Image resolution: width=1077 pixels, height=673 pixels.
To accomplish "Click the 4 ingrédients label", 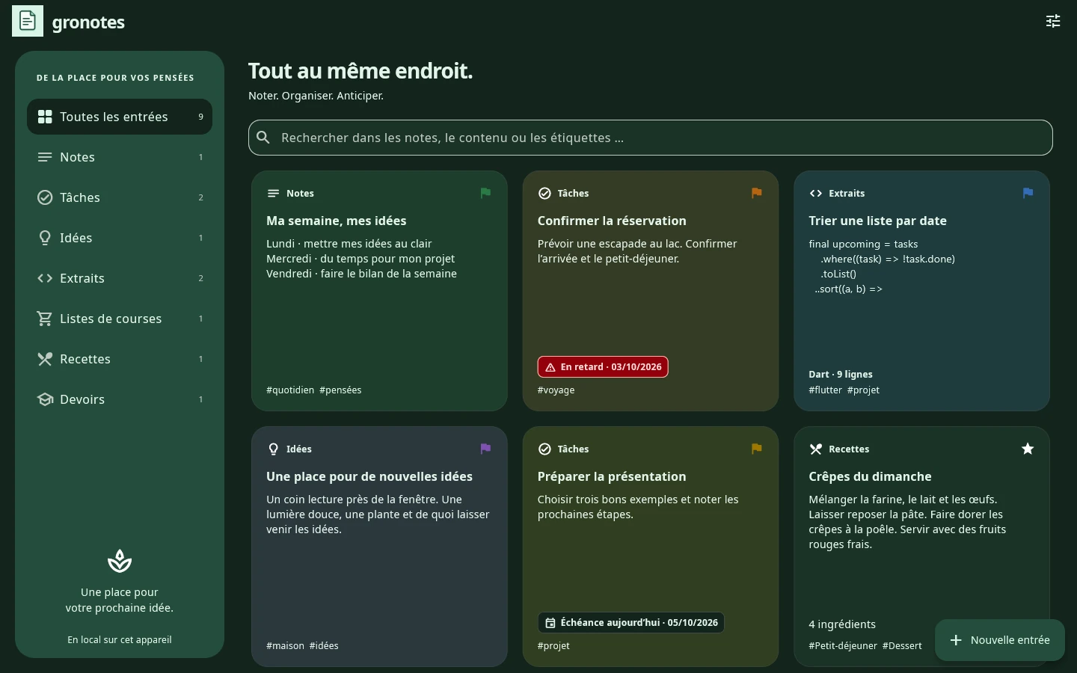I will coord(842,624).
